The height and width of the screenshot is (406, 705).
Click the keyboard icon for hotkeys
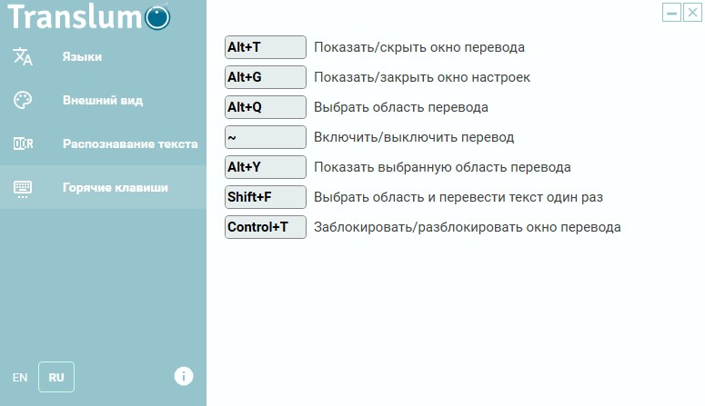23,189
